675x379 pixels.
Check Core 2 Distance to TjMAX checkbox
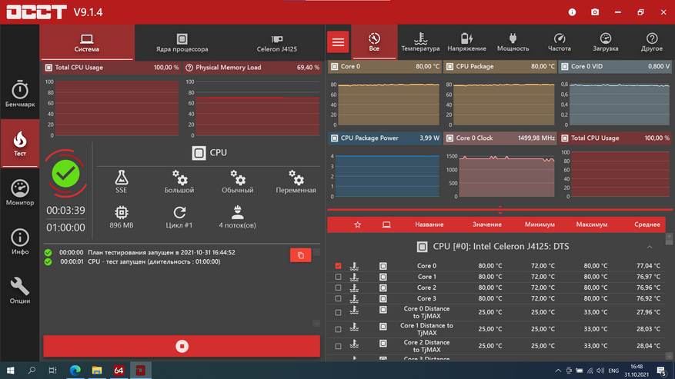click(x=338, y=345)
